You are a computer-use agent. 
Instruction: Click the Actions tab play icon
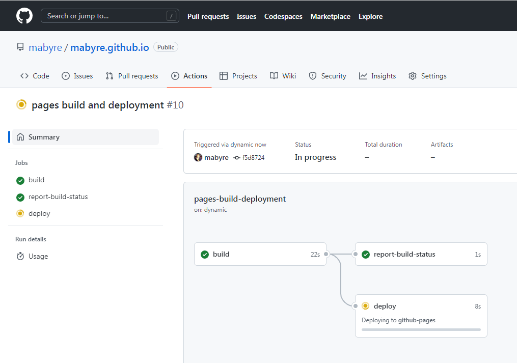pos(175,76)
